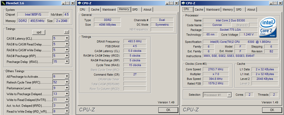
Task: Open the SPD tab in the right CPU-Z window
Action: point(240,10)
